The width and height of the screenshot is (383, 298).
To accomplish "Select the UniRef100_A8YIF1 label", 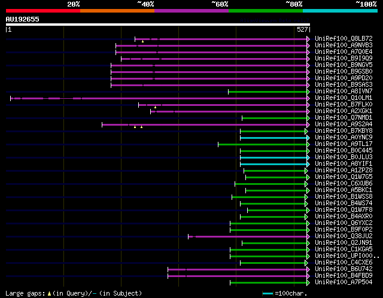I will pos(344,164).
